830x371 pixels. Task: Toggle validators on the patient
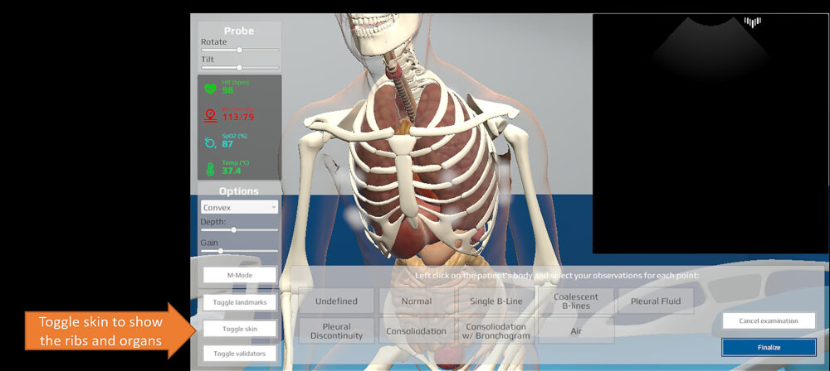coord(240,354)
